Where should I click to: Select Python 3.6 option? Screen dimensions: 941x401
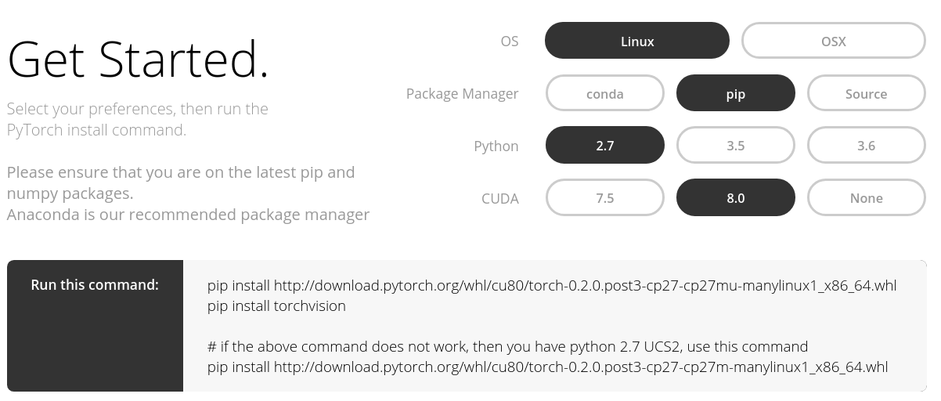[866, 146]
